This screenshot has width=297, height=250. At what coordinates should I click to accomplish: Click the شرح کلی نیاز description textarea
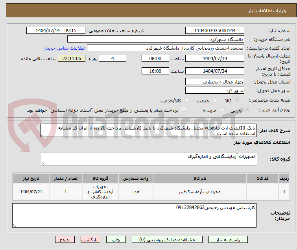(x=148, y=130)
